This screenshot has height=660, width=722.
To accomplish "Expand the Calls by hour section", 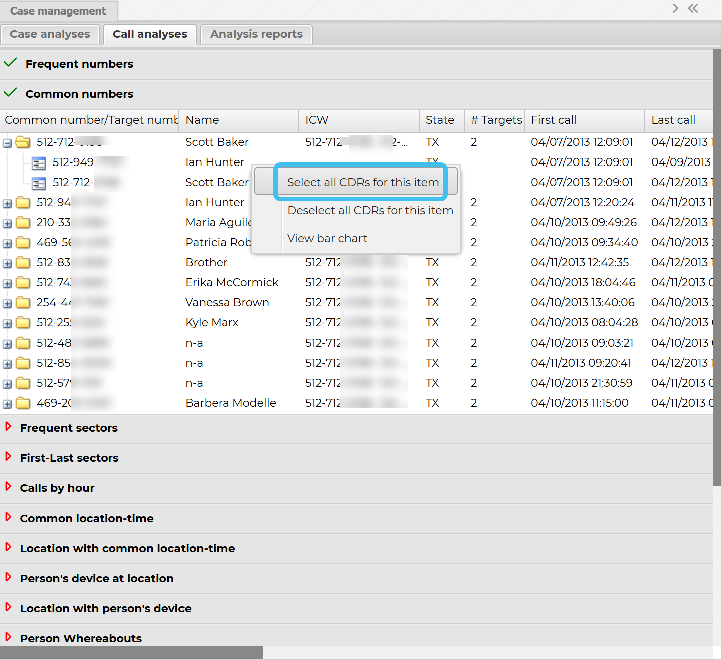I will click(x=8, y=487).
